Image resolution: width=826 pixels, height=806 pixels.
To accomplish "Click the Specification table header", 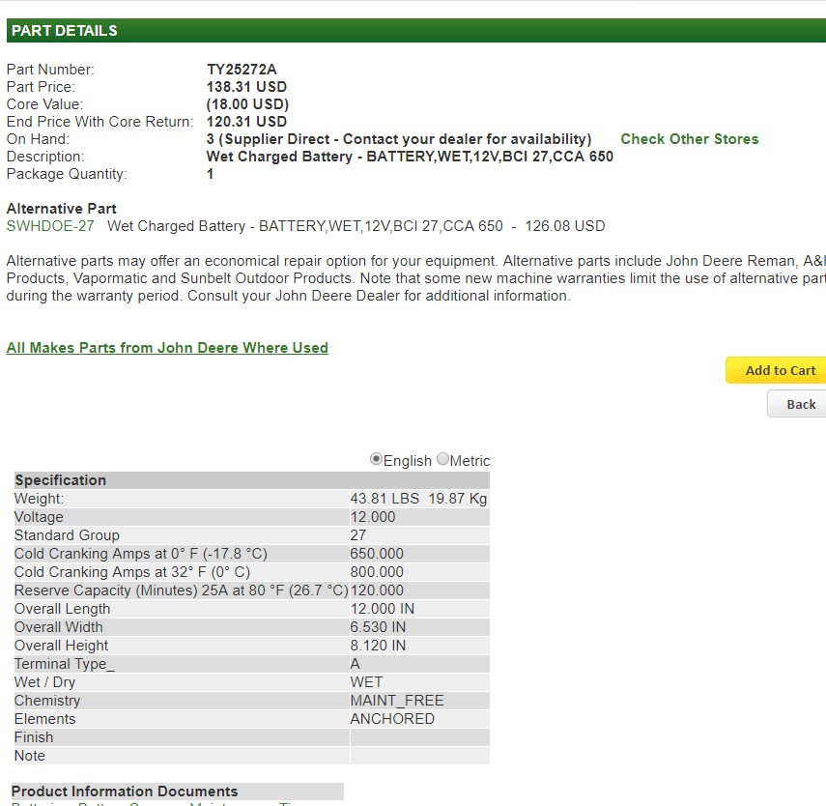I will click(x=251, y=480).
